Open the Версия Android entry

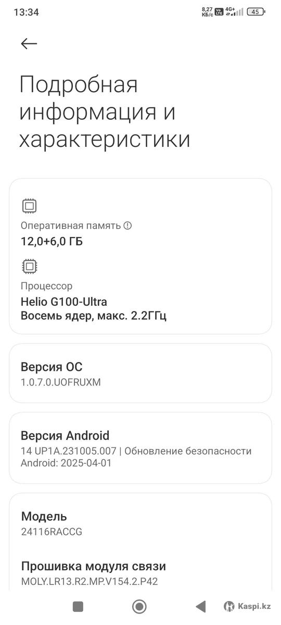(140, 448)
